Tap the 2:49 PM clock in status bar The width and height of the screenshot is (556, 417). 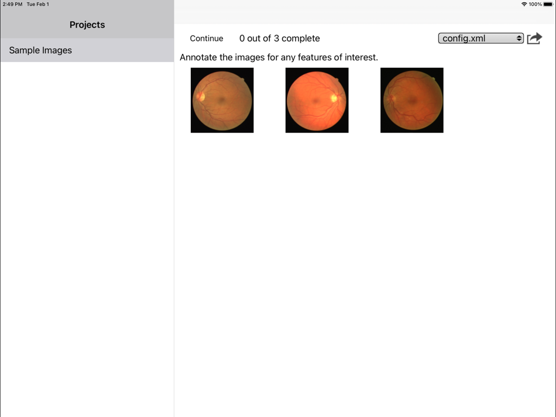(12, 4)
